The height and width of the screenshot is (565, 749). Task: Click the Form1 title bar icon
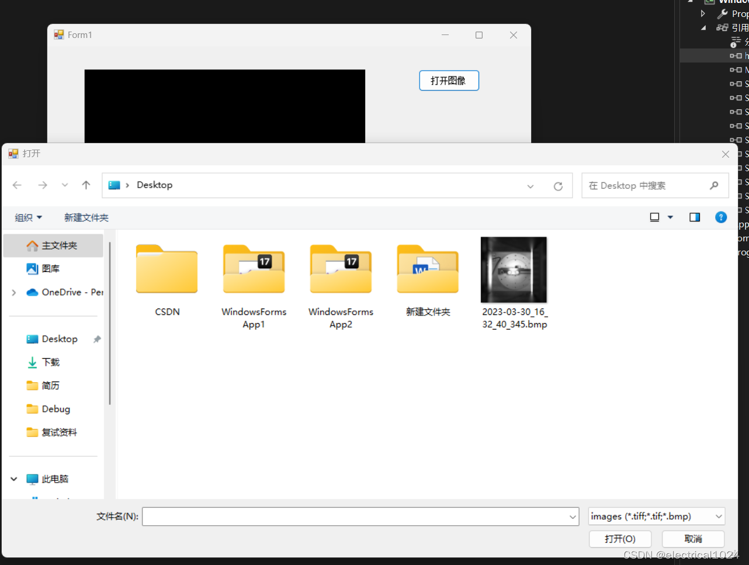[x=59, y=35]
